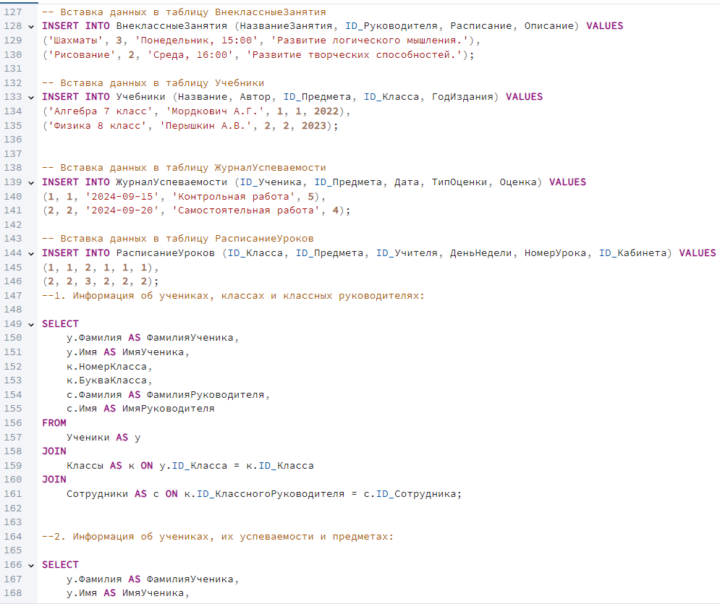Click the SELECT keyword on line 149
The image size is (720, 604).
[x=60, y=324]
